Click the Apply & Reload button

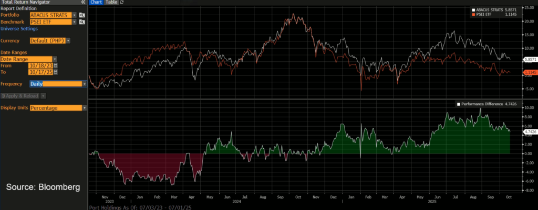pyautogui.click(x=21, y=96)
